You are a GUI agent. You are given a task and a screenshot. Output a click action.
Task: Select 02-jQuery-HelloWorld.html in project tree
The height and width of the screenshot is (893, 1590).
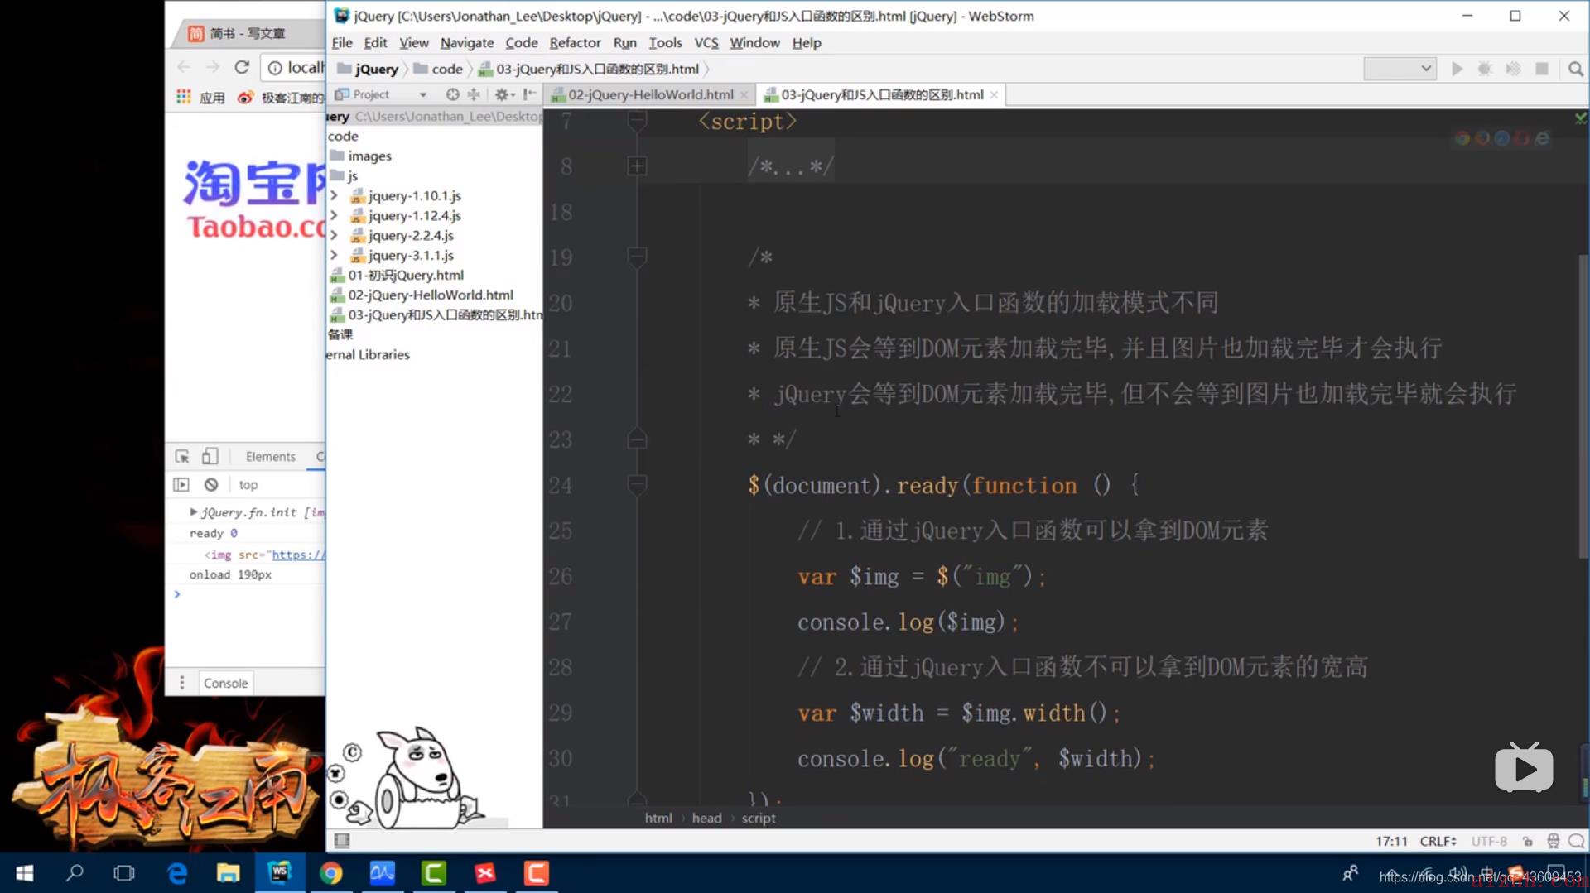point(422,295)
